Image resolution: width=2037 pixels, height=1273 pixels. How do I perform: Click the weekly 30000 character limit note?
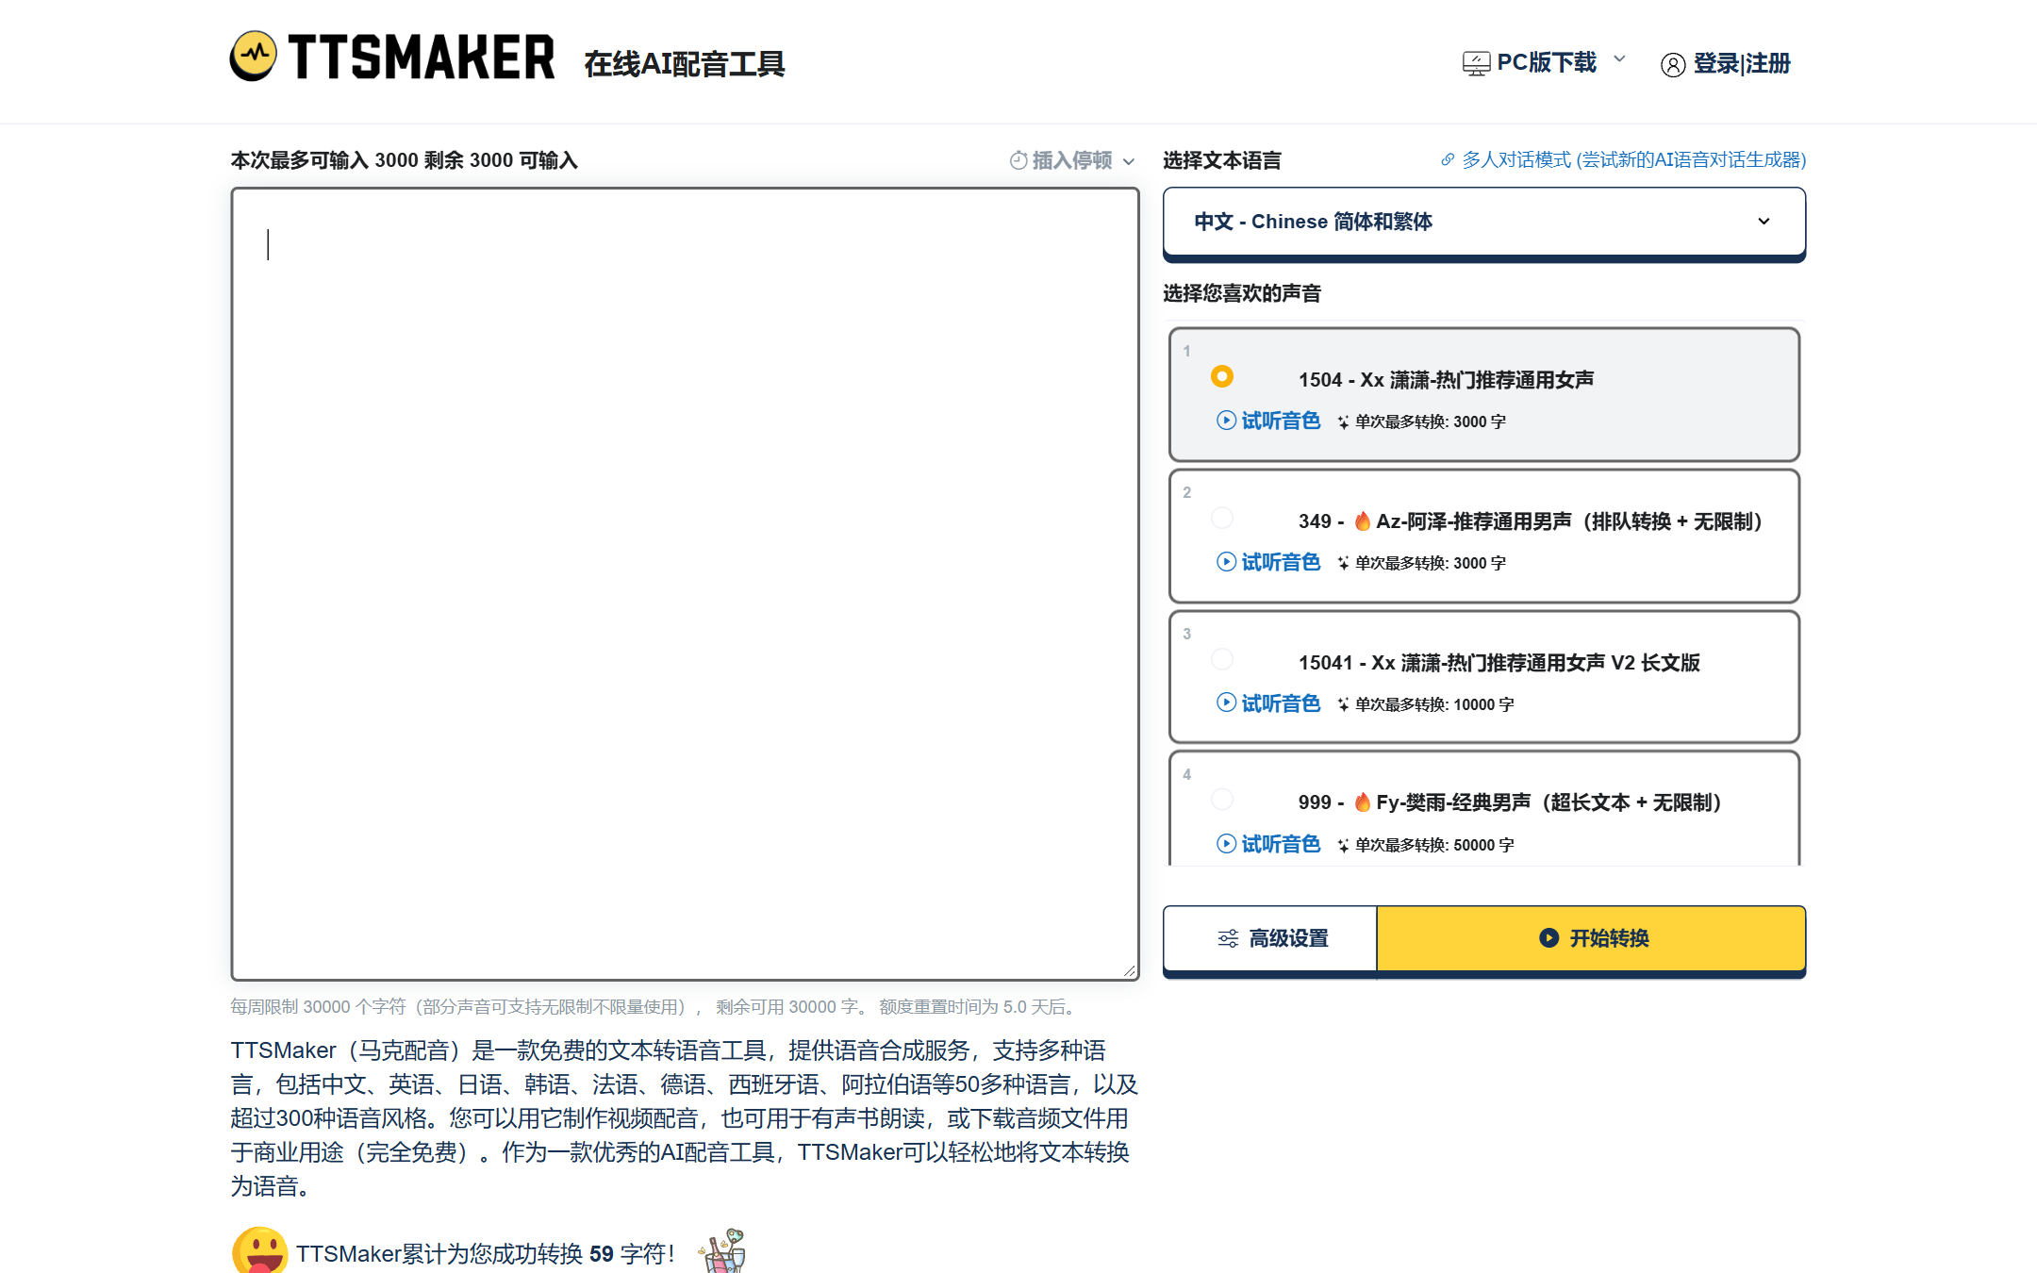655,1007
